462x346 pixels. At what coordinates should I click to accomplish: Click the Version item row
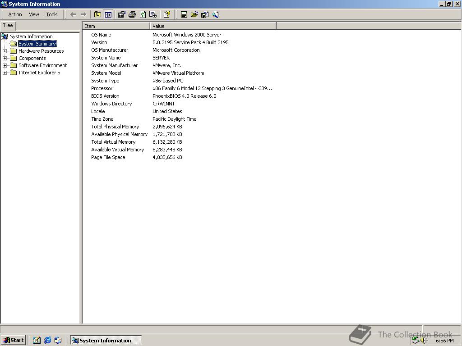point(99,42)
